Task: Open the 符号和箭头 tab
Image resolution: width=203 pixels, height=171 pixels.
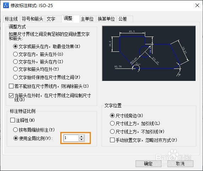Action: pyautogui.click(x=32, y=19)
